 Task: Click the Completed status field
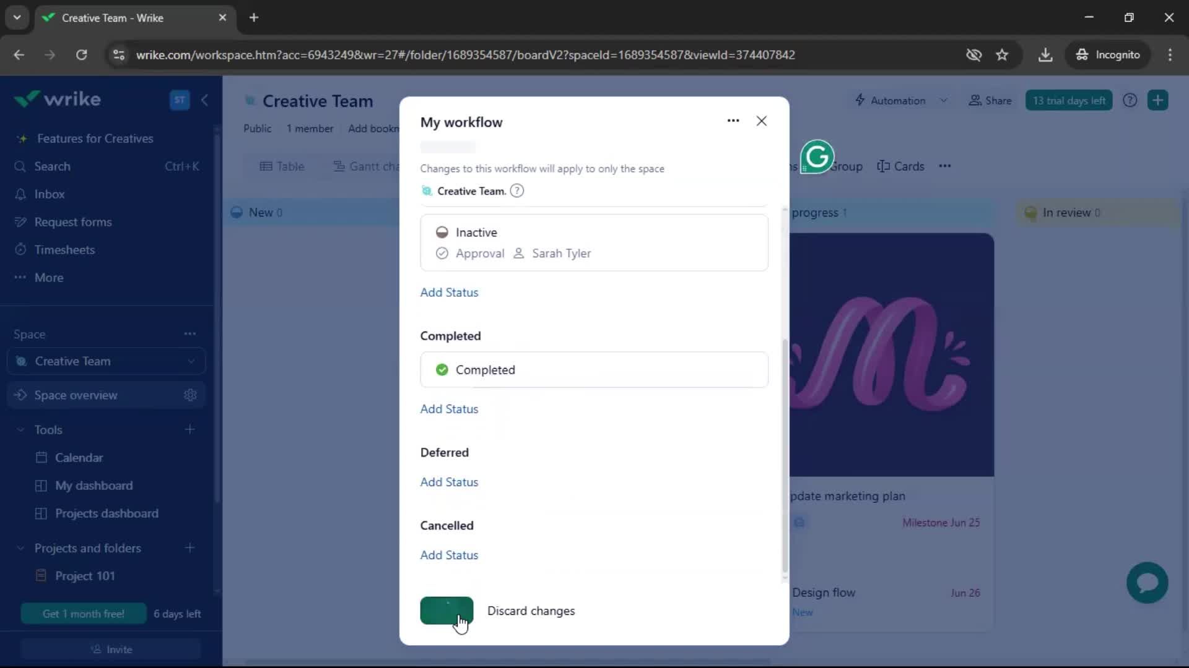tap(594, 369)
